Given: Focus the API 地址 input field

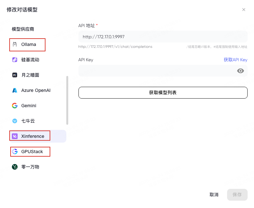Looking at the screenshot, I should (x=163, y=37).
